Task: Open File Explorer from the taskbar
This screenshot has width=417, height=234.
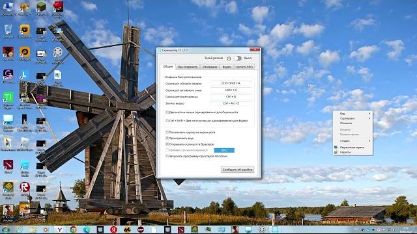Action: click(33, 229)
